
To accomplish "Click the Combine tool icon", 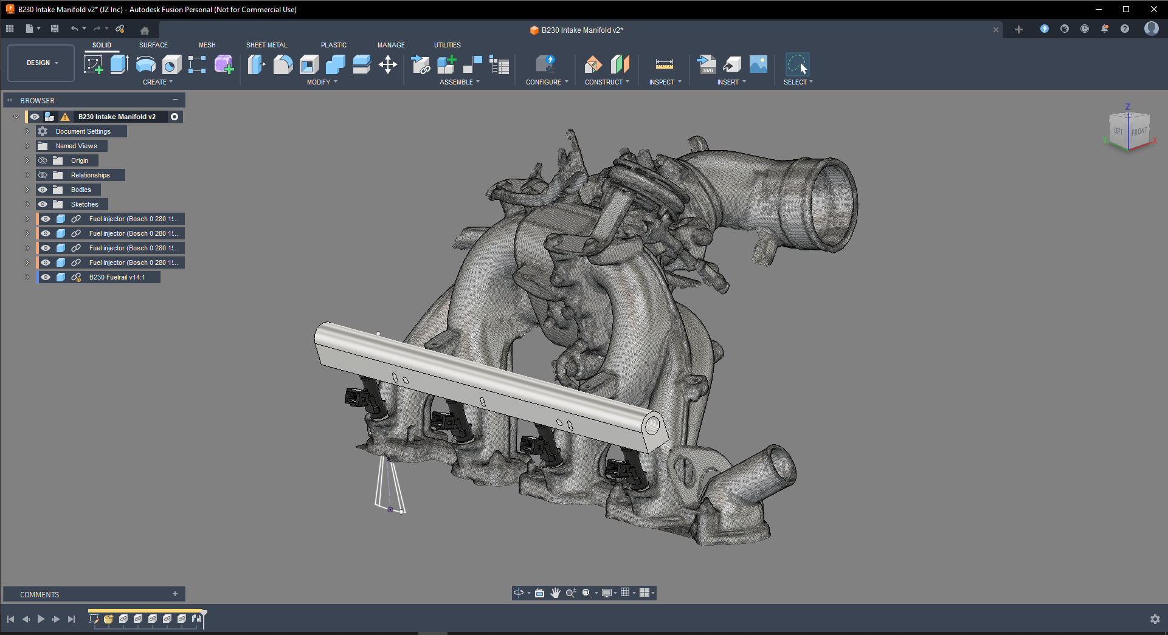I will pyautogui.click(x=335, y=64).
